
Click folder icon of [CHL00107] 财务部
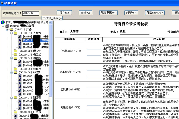tap(16, 98)
